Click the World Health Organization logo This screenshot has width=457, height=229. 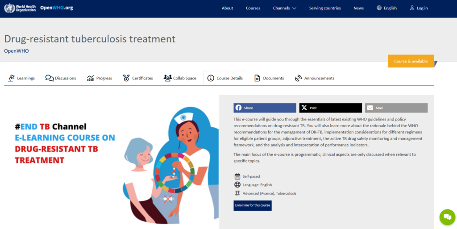[20, 8]
